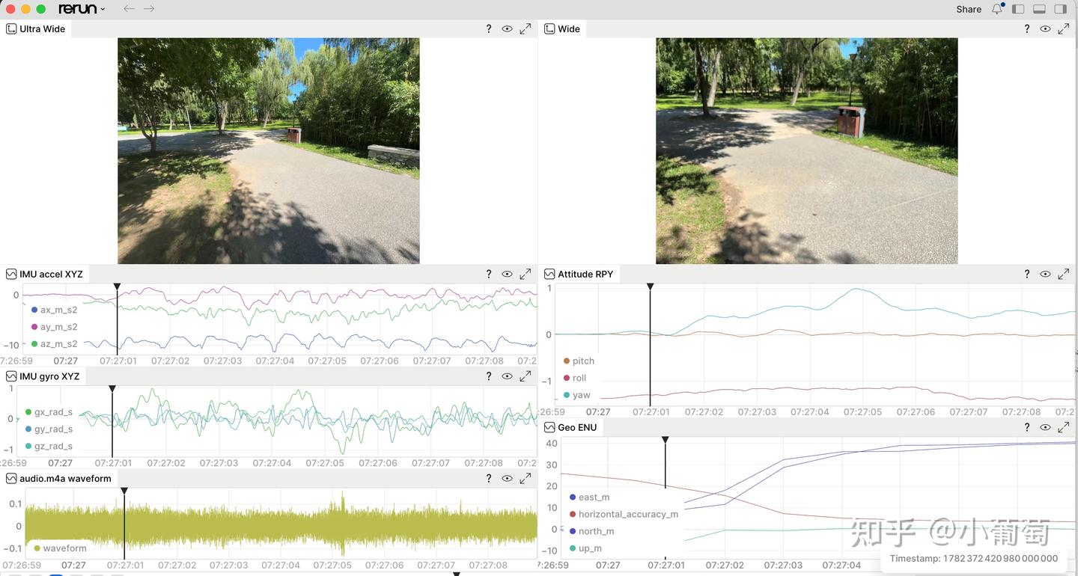Image resolution: width=1078 pixels, height=576 pixels.
Task: Hide the Attitude RPY view
Action: 1045,274
